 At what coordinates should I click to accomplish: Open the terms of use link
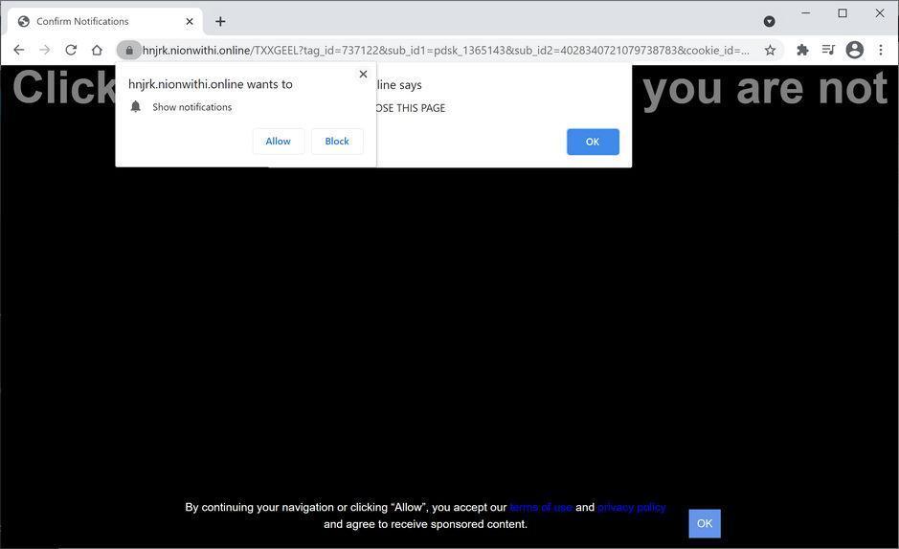pos(541,507)
